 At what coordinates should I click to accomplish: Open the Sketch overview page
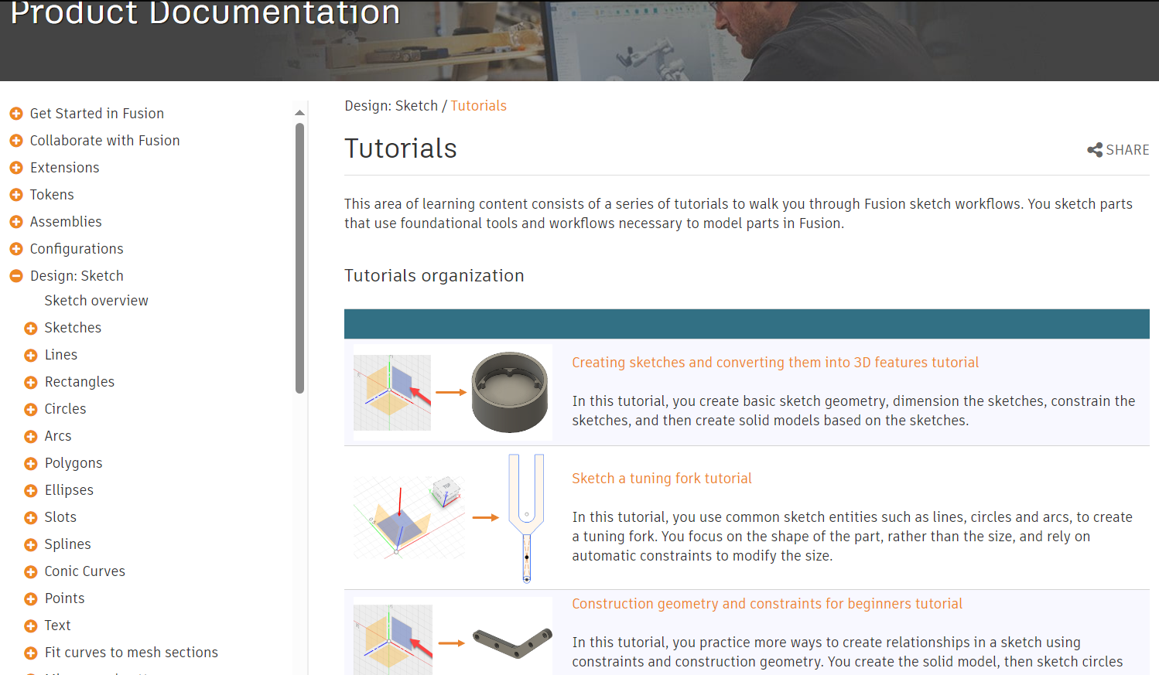96,301
